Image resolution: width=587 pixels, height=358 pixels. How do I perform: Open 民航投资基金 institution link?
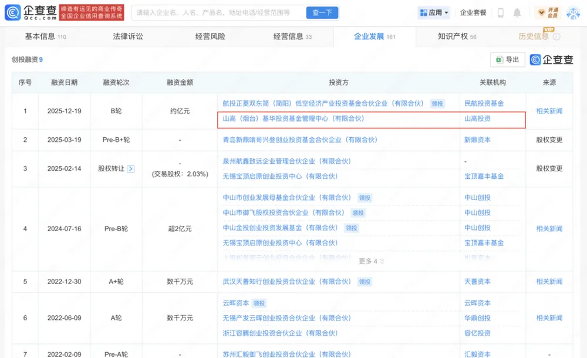(x=484, y=103)
